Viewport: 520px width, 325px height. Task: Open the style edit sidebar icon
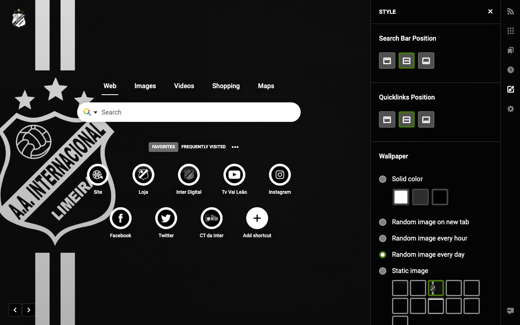511,89
